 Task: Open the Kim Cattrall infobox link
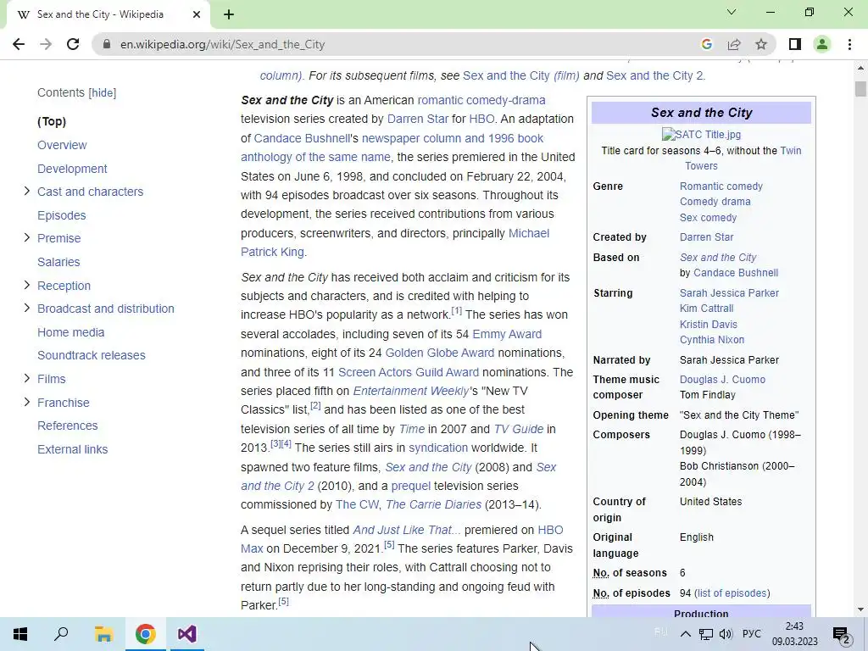coord(706,309)
